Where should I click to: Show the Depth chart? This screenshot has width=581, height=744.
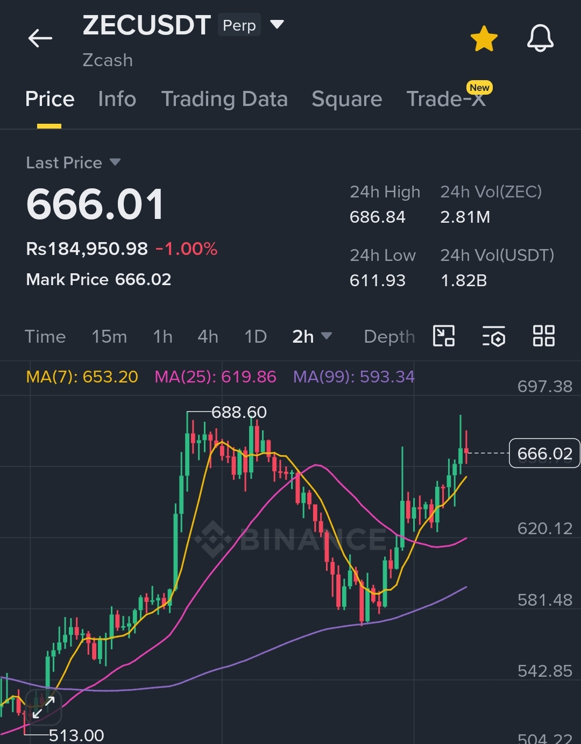[x=389, y=336]
